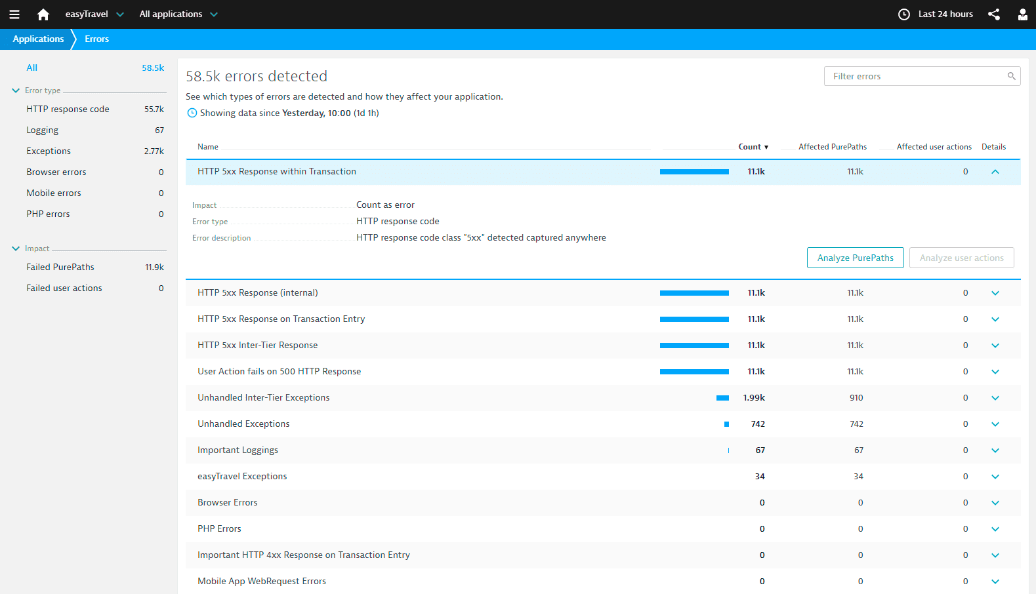Filter by Failed user actions impact
This screenshot has width=1036, height=594.
[95, 288]
